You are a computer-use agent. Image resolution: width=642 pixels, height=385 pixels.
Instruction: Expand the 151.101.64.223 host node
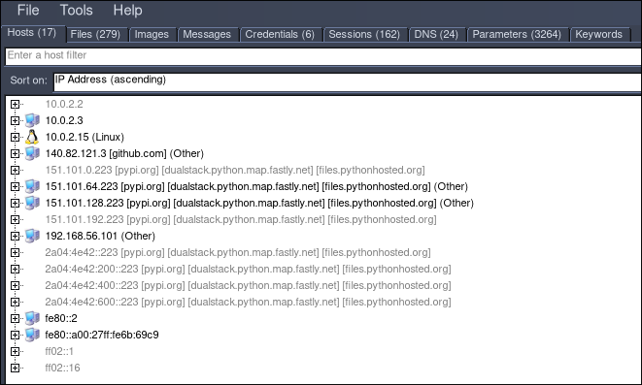pos(15,186)
